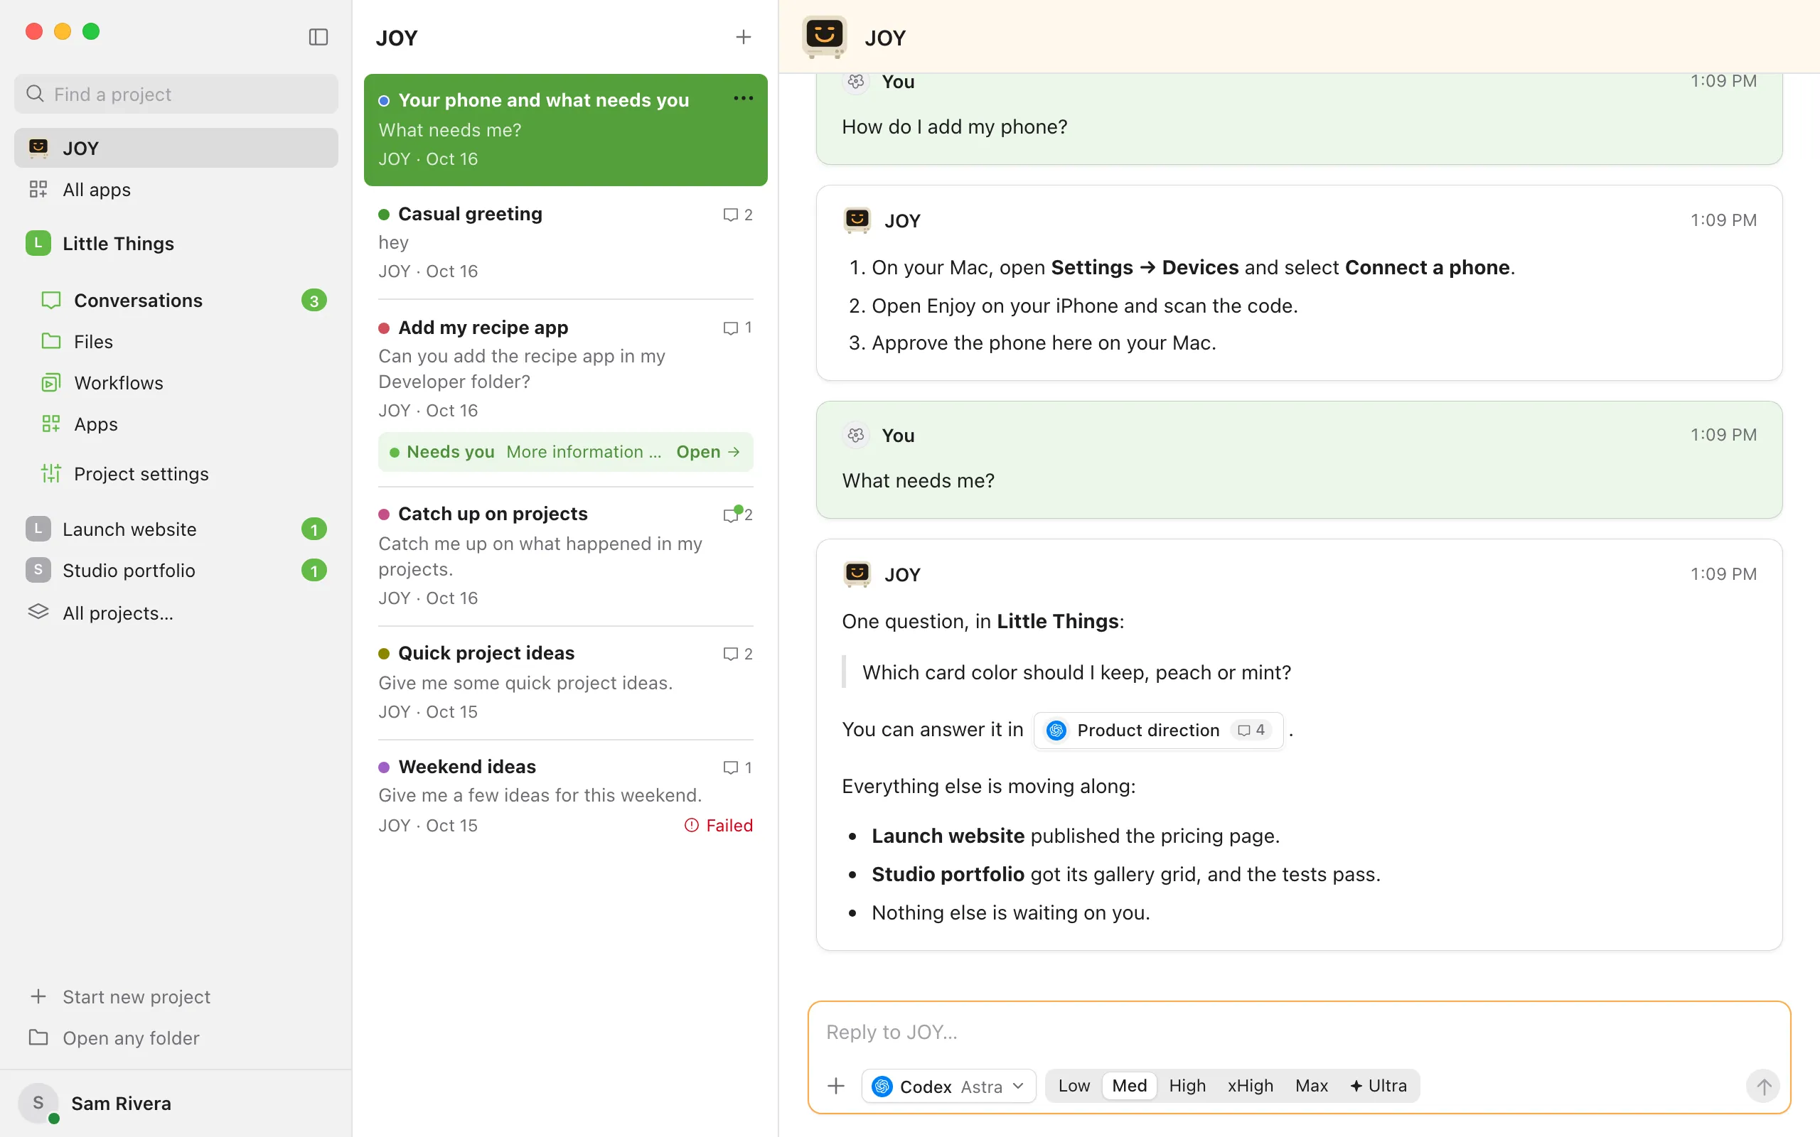Screen dimensions: 1820x1137
Task: Click the Little Things green L icon
Action: click(x=38, y=243)
